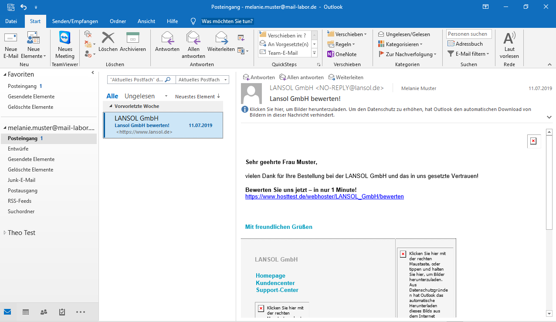Click the undo arrow in title bar
The image size is (556, 322).
pyautogui.click(x=24, y=7)
